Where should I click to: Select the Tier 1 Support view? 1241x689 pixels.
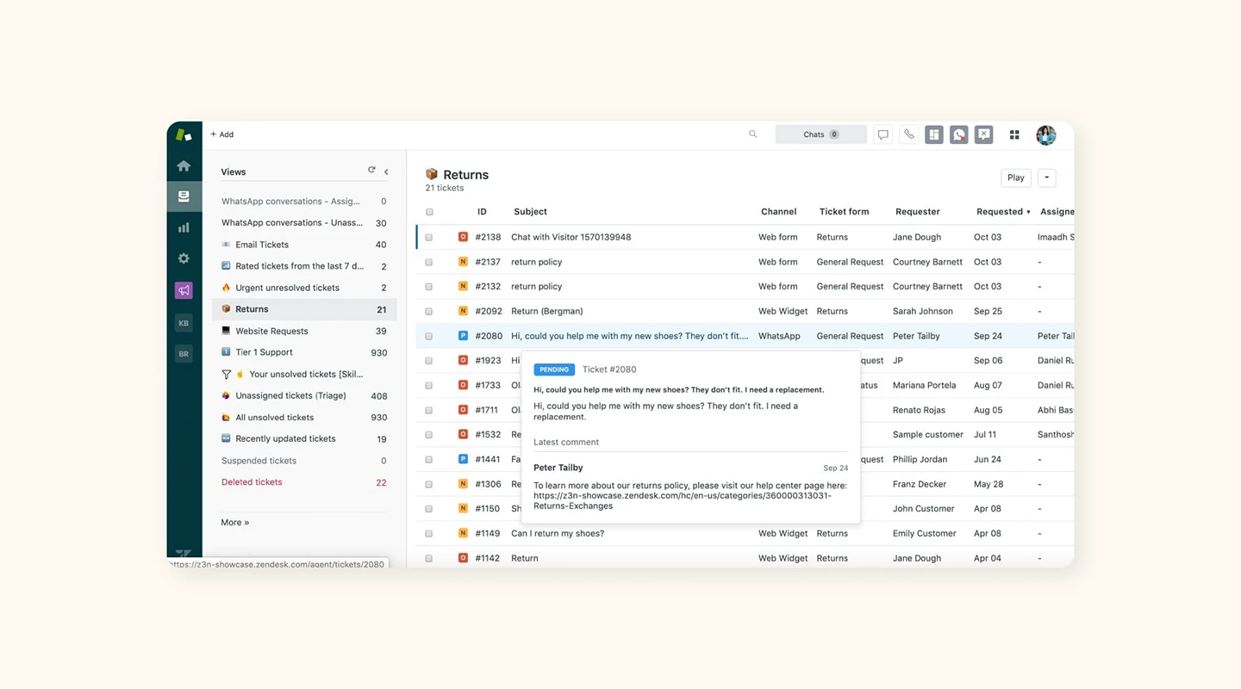[x=303, y=352]
